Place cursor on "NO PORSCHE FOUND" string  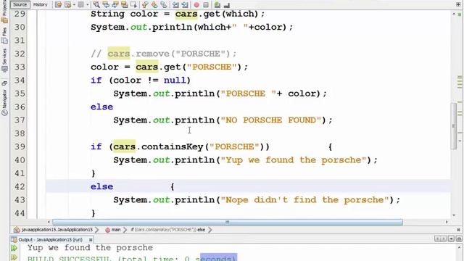(x=270, y=120)
